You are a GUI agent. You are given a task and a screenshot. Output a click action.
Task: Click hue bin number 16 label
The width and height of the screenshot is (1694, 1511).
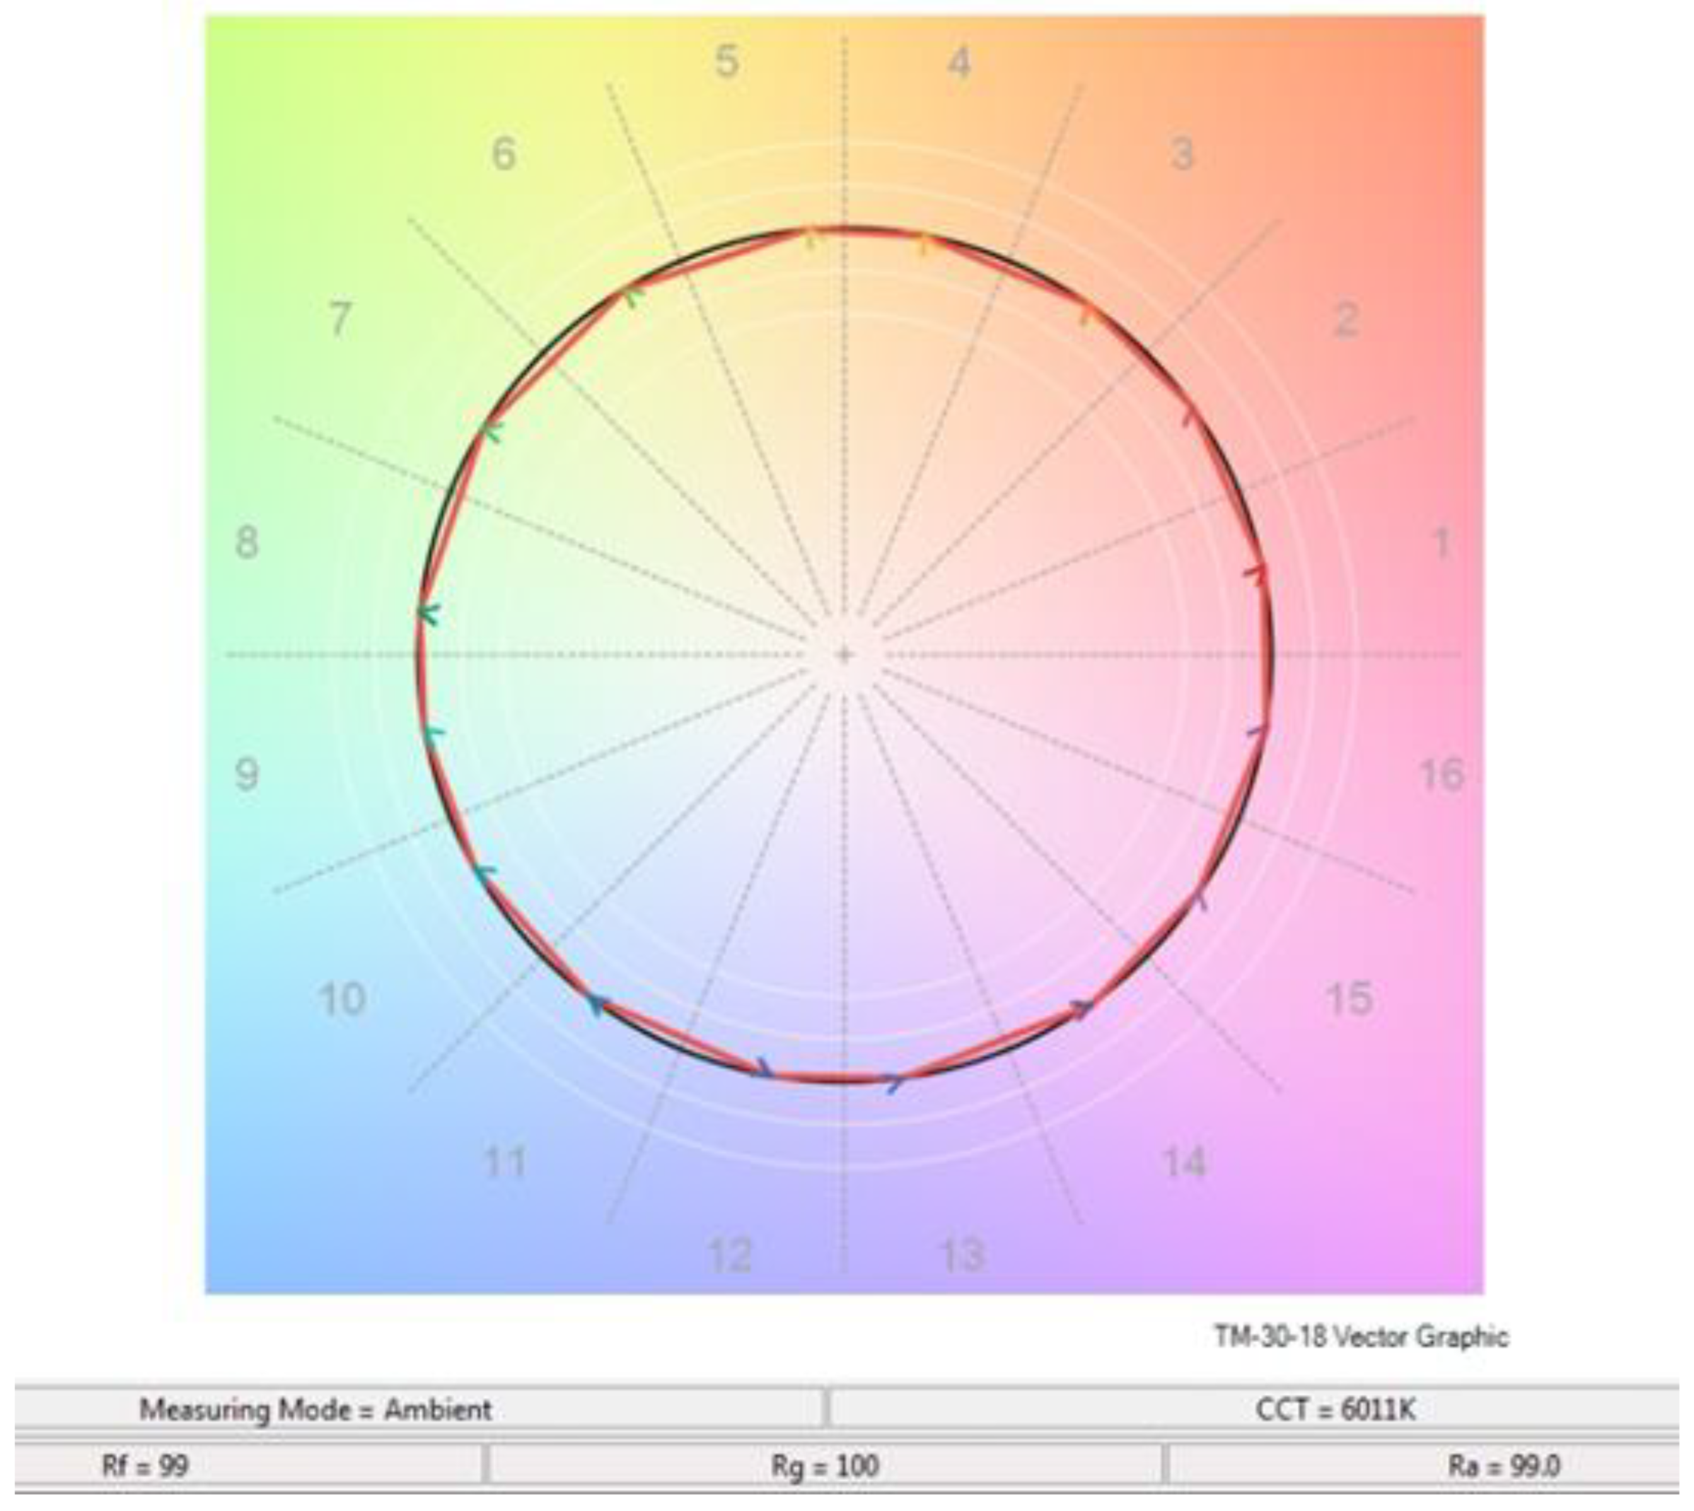pyautogui.click(x=1442, y=776)
